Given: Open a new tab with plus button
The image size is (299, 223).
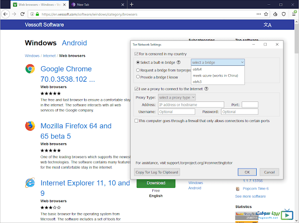Looking at the screenshot, I should coord(132,4).
